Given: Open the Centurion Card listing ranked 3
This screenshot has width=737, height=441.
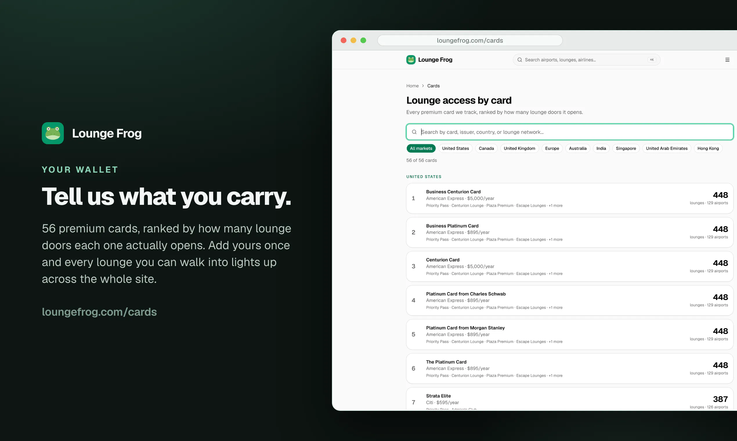Looking at the screenshot, I should (569, 266).
